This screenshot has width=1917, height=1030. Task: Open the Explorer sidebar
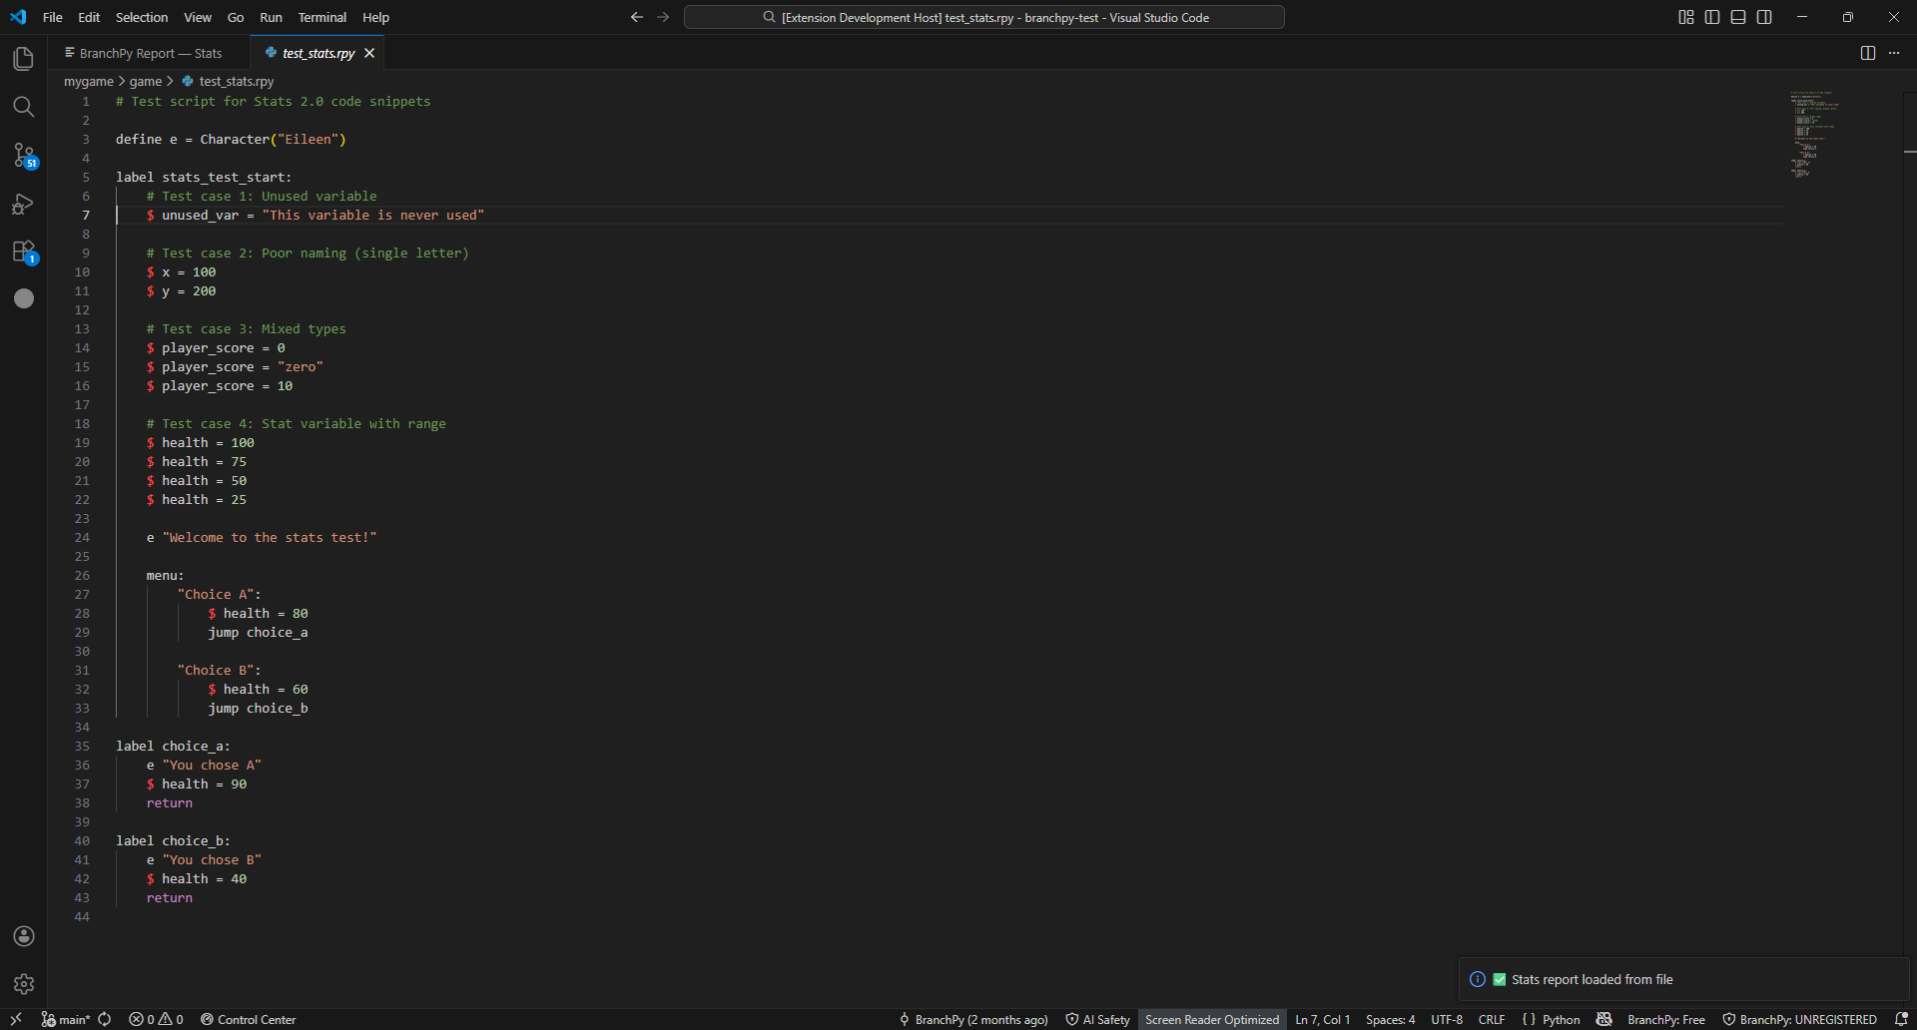coord(24,58)
